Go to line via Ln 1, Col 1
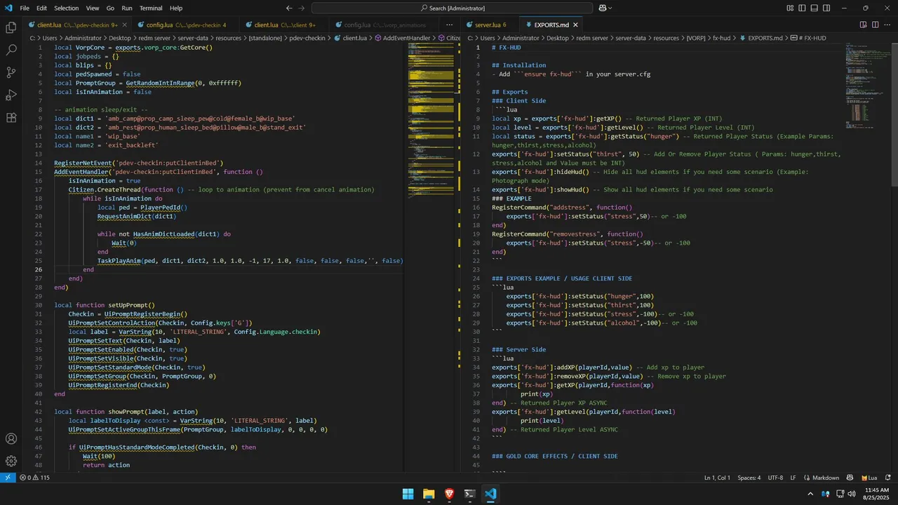This screenshot has height=505, width=898. 717,478
